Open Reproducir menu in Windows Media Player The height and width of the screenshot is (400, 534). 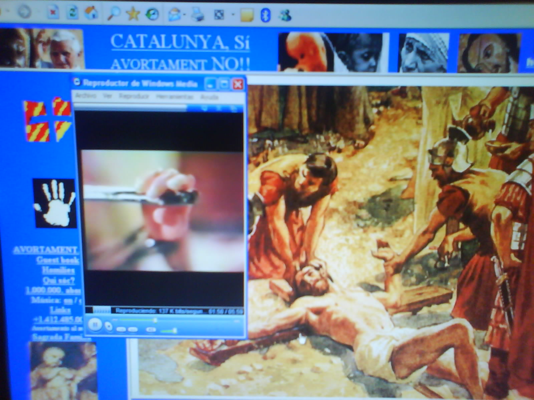[x=134, y=96]
